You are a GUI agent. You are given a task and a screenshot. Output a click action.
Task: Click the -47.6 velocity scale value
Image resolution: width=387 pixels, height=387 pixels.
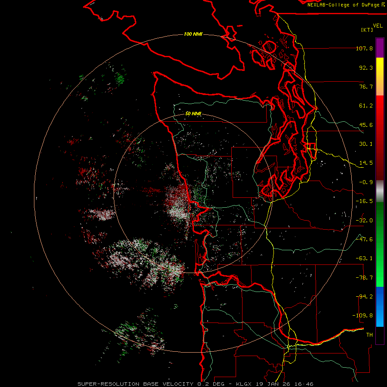click(364, 240)
